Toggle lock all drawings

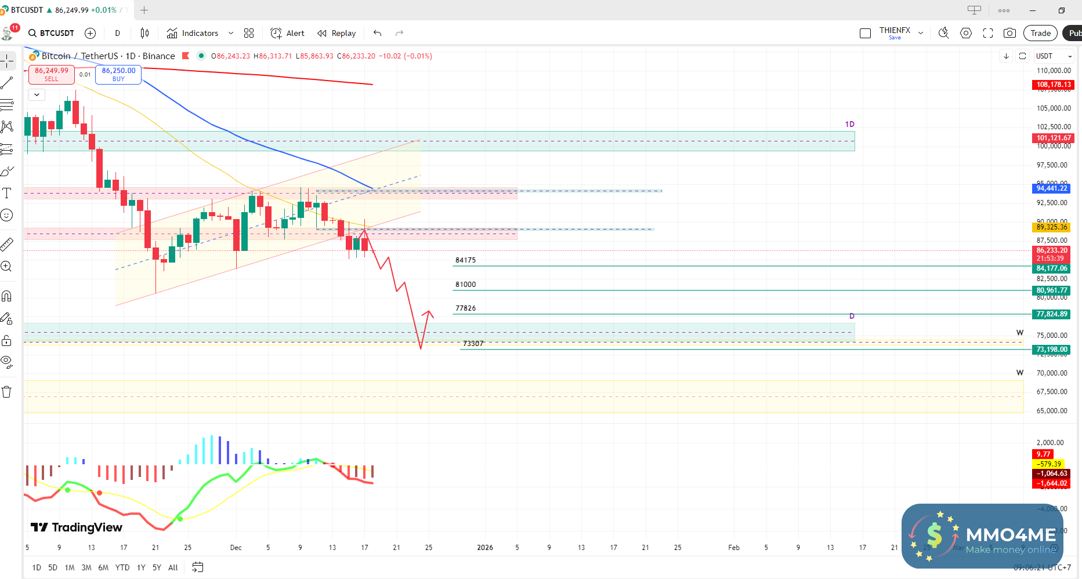(7, 340)
